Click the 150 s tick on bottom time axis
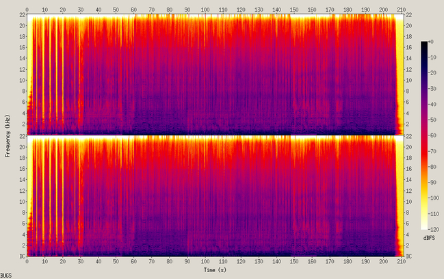The image size is (444, 279). [294, 261]
